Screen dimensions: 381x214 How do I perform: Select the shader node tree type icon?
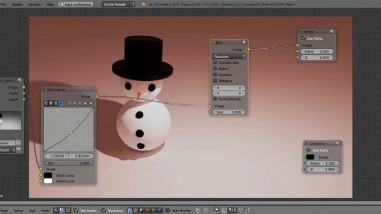pos(56,210)
